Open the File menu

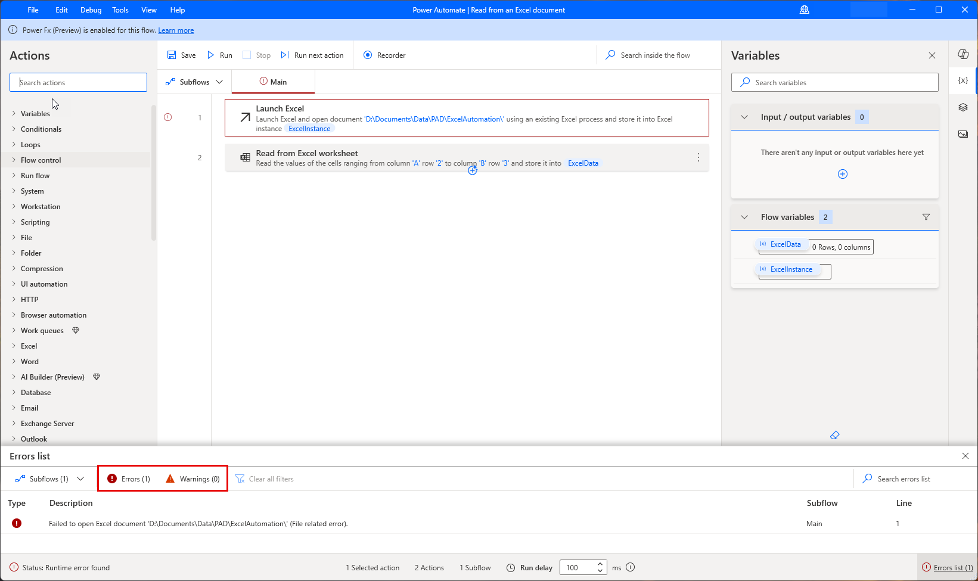[33, 10]
